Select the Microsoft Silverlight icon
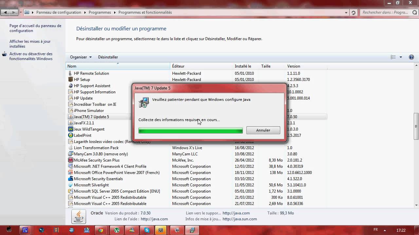Viewport: 419px width, 235px height. click(x=70, y=185)
